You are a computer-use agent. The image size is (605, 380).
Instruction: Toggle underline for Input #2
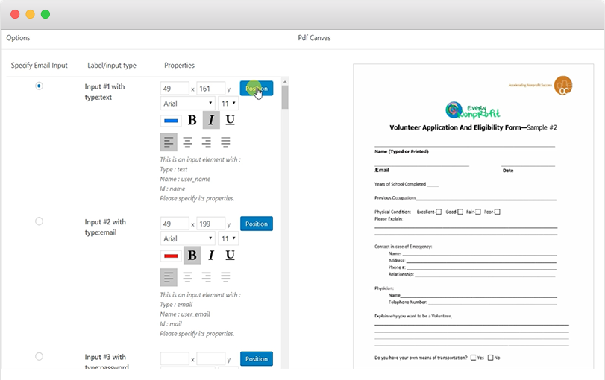pyautogui.click(x=230, y=255)
